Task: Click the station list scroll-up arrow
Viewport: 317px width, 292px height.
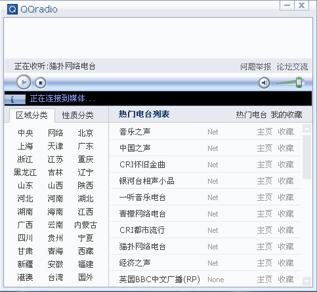Action: pyautogui.click(x=306, y=129)
